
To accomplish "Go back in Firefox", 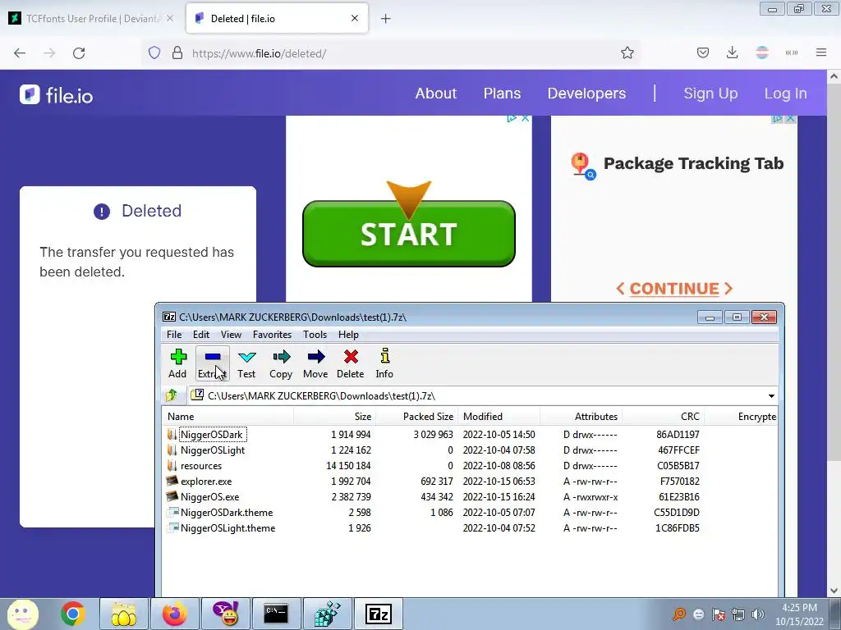I will 20,53.
